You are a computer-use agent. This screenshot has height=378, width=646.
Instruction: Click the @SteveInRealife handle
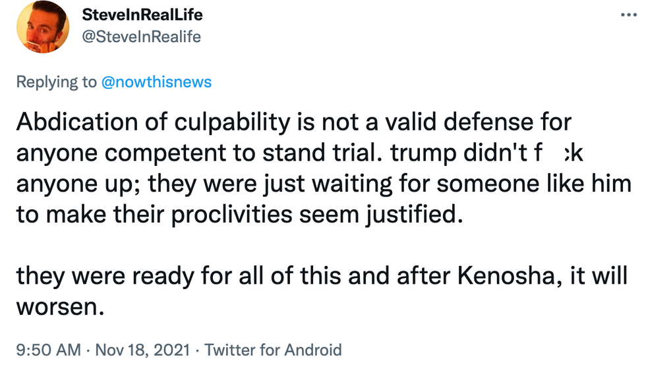click(140, 37)
